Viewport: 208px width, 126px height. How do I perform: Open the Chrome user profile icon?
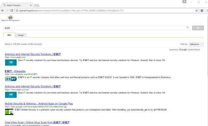tap(184, 2)
